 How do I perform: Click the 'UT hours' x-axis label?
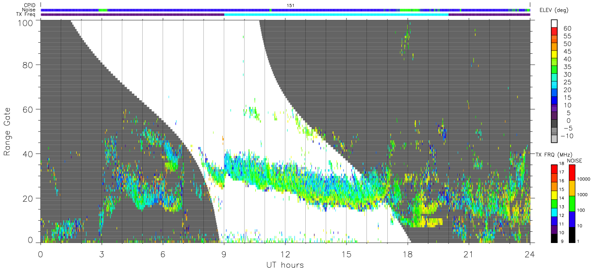point(285,265)
